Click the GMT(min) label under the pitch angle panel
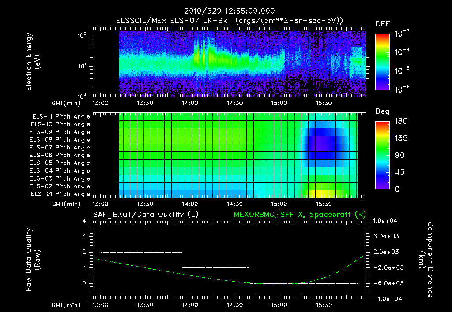This screenshot has height=312, width=452. [66, 204]
